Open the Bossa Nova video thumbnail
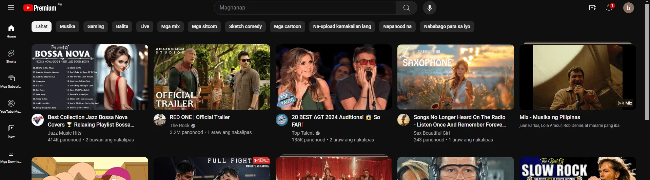650x180 pixels. click(90, 77)
